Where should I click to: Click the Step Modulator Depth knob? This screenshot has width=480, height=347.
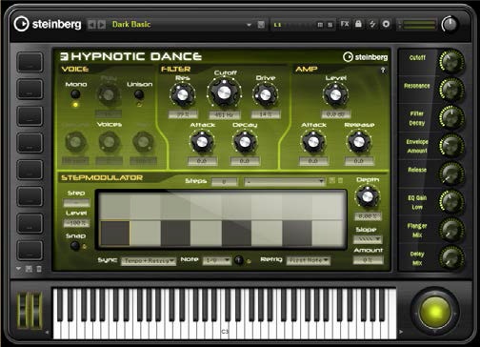pos(368,196)
